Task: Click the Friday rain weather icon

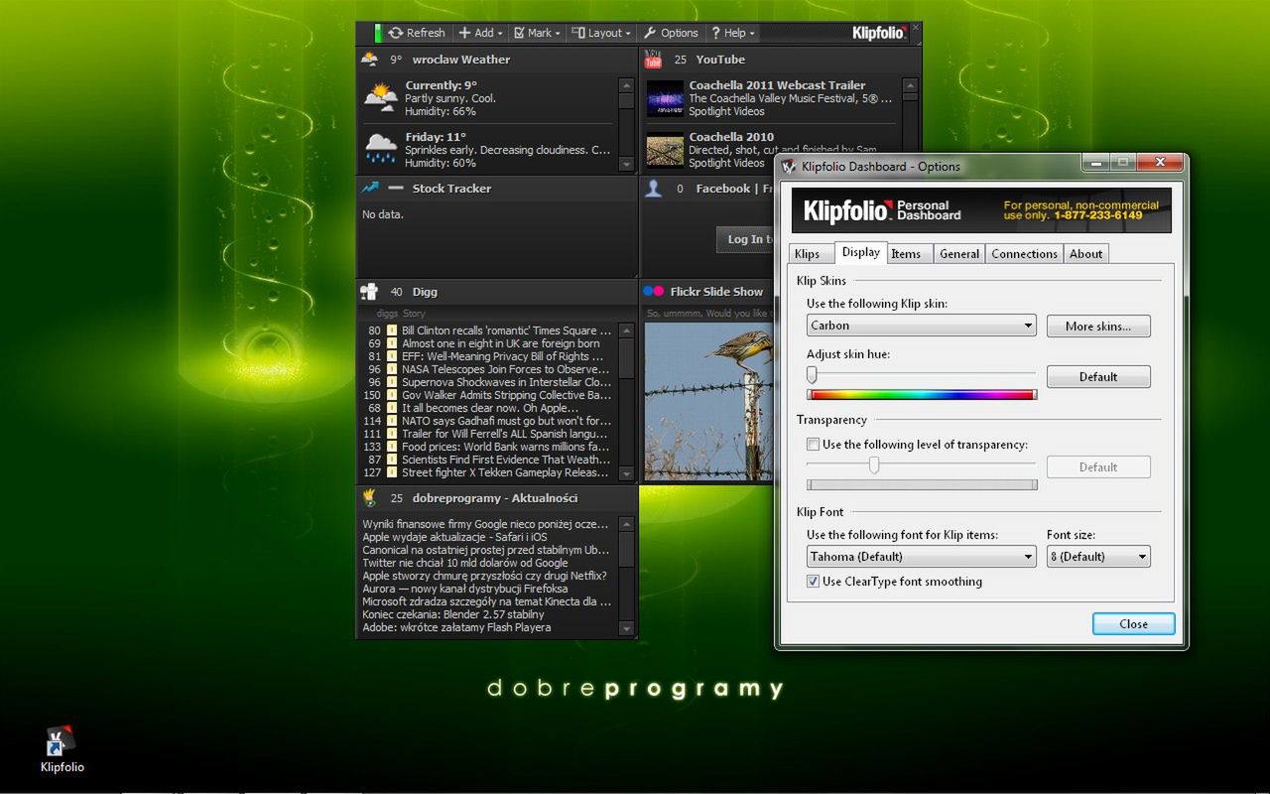Action: coord(381,149)
